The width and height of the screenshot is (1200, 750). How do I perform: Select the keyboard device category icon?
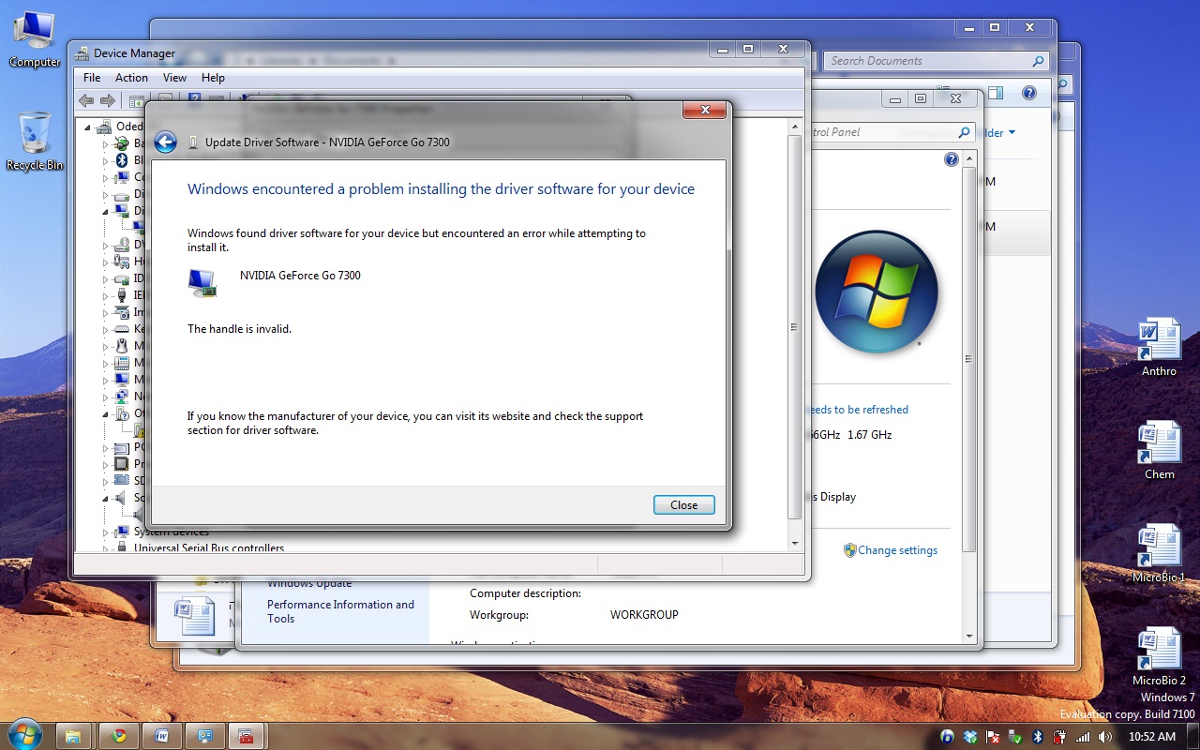click(x=121, y=329)
